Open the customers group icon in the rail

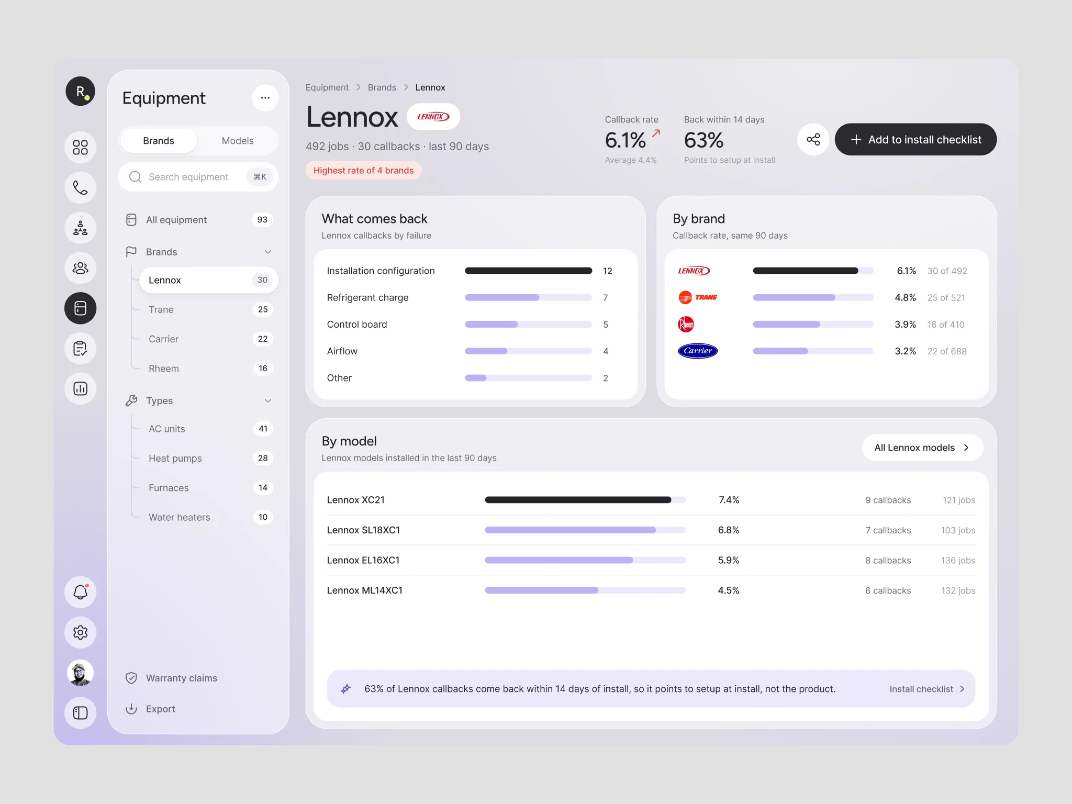80,268
